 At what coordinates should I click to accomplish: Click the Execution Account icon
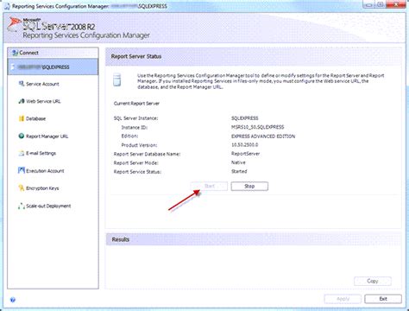tap(22, 170)
